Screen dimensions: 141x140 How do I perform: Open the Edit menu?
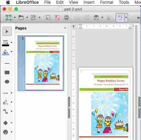[x=60, y=2]
